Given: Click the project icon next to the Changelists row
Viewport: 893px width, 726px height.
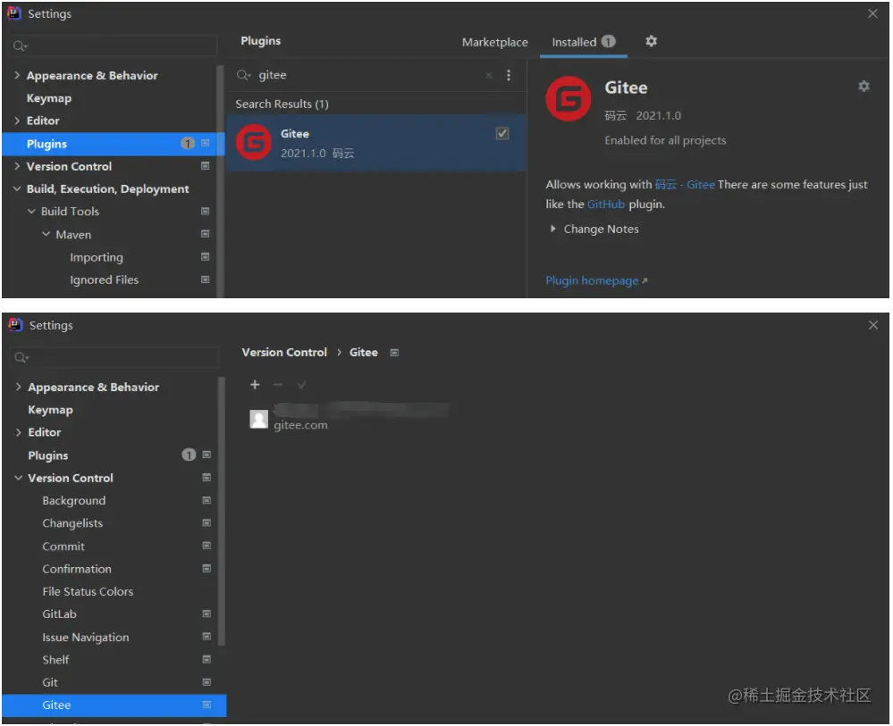Looking at the screenshot, I should (206, 523).
